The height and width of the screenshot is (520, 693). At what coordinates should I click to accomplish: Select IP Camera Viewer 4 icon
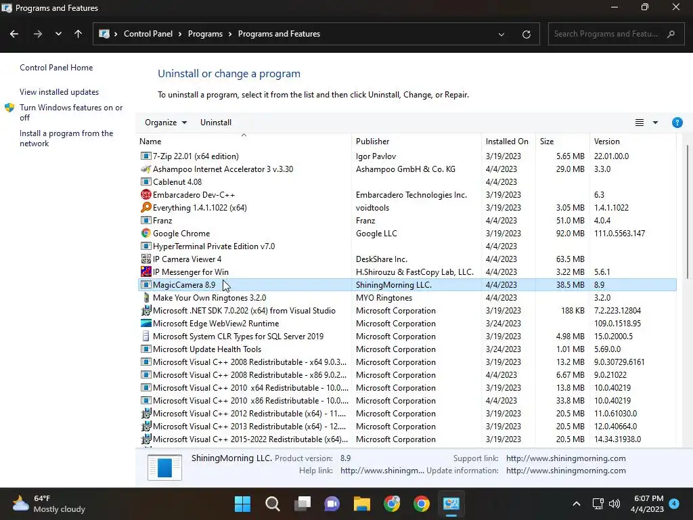(146, 259)
